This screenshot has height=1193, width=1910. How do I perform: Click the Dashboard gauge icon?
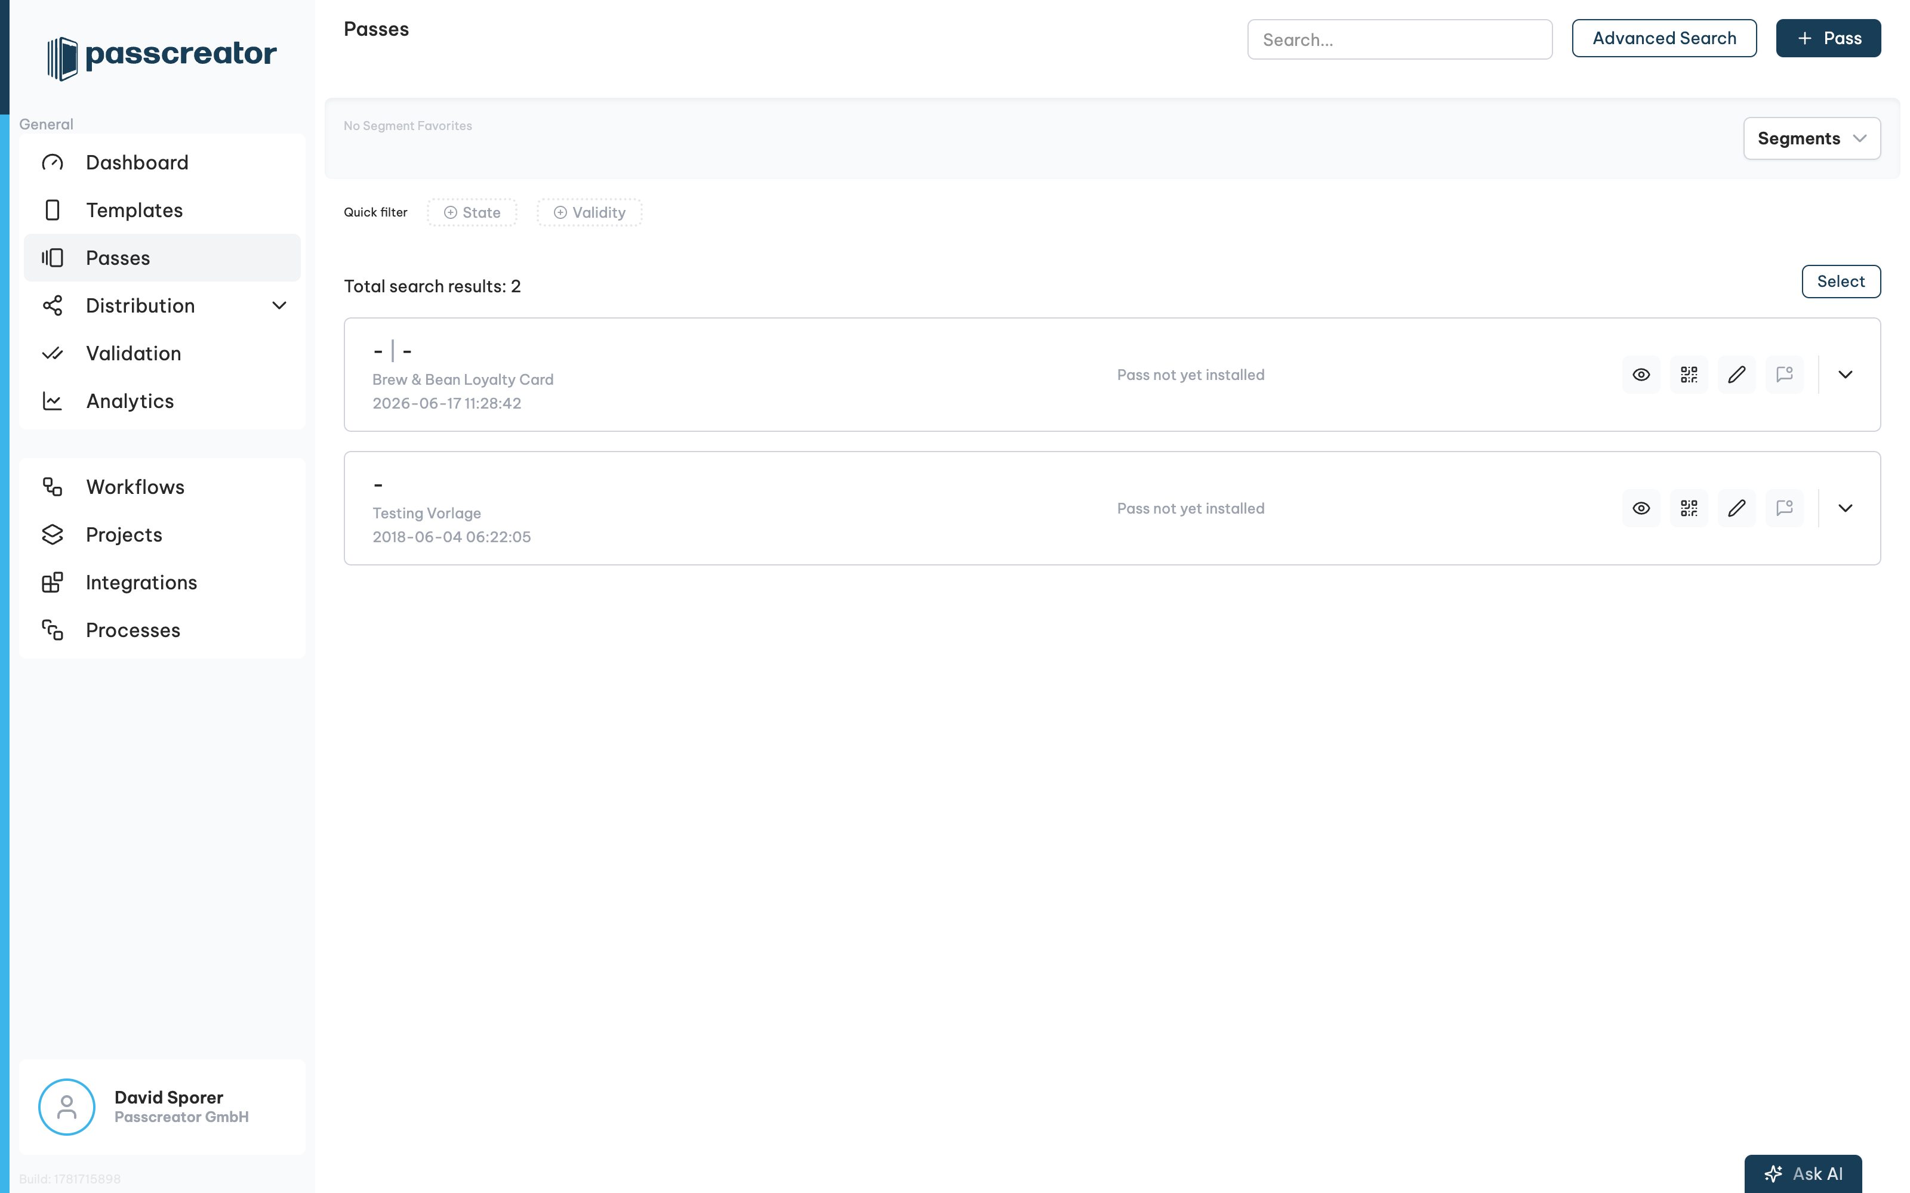52,162
